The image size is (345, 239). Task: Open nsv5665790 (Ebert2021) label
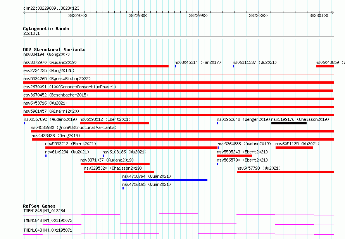click(242, 160)
